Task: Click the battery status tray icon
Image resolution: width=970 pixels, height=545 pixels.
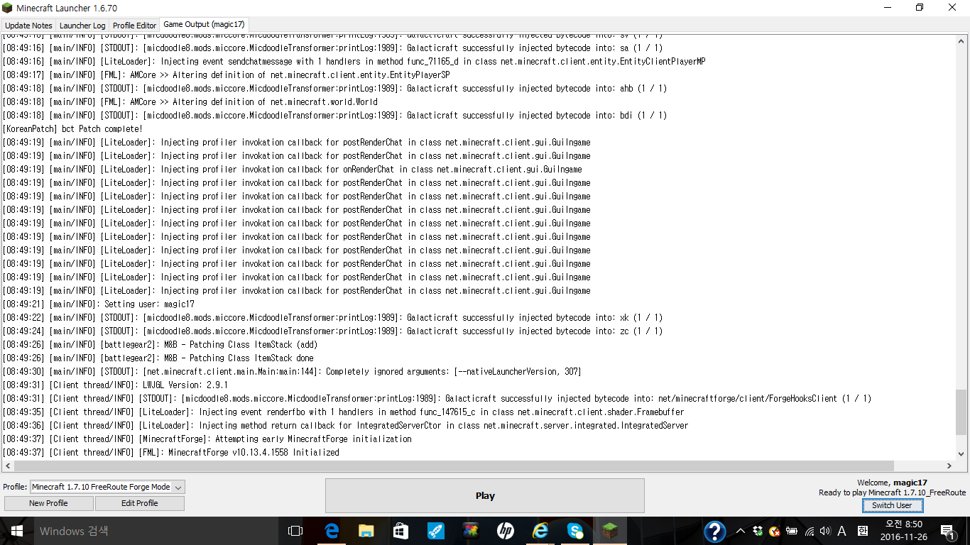Action: tap(792, 531)
